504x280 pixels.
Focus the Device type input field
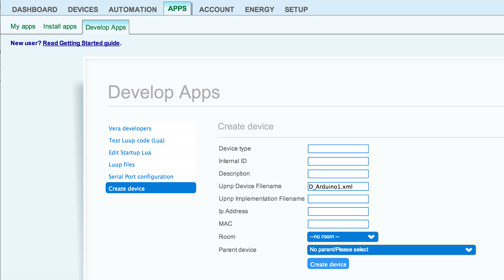(x=338, y=149)
